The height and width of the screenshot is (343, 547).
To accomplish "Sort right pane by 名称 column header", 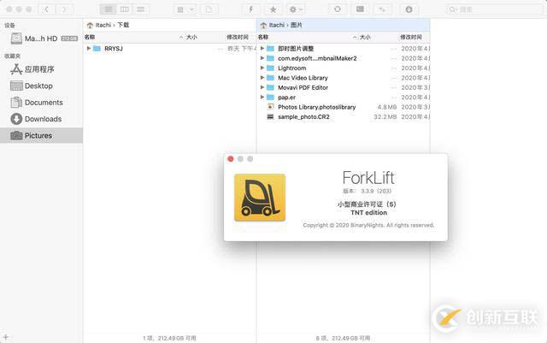I will pos(263,37).
